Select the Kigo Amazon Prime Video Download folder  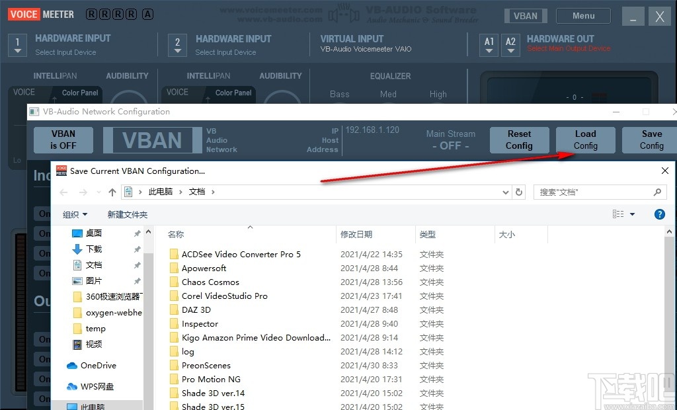coord(256,337)
